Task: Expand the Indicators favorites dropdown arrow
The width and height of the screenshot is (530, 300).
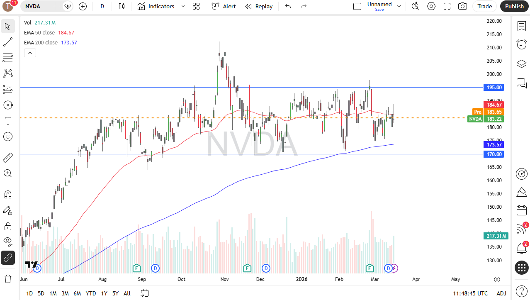Action: coord(183,6)
